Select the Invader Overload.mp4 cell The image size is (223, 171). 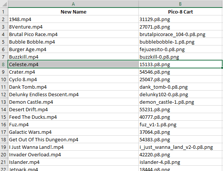click(73, 155)
